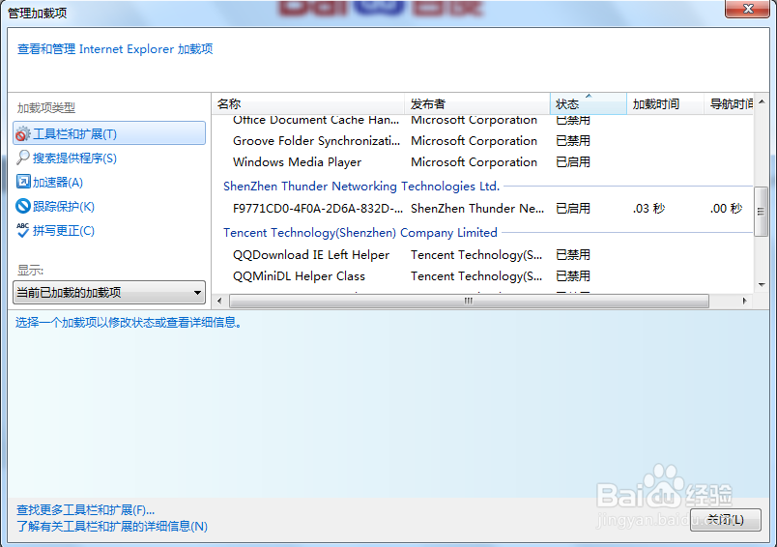Sort list by 加载时间 column header
The image size is (777, 547).
click(665, 104)
